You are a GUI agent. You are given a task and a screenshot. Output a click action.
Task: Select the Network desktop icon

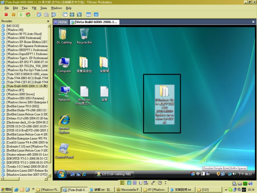[x=64, y=94]
